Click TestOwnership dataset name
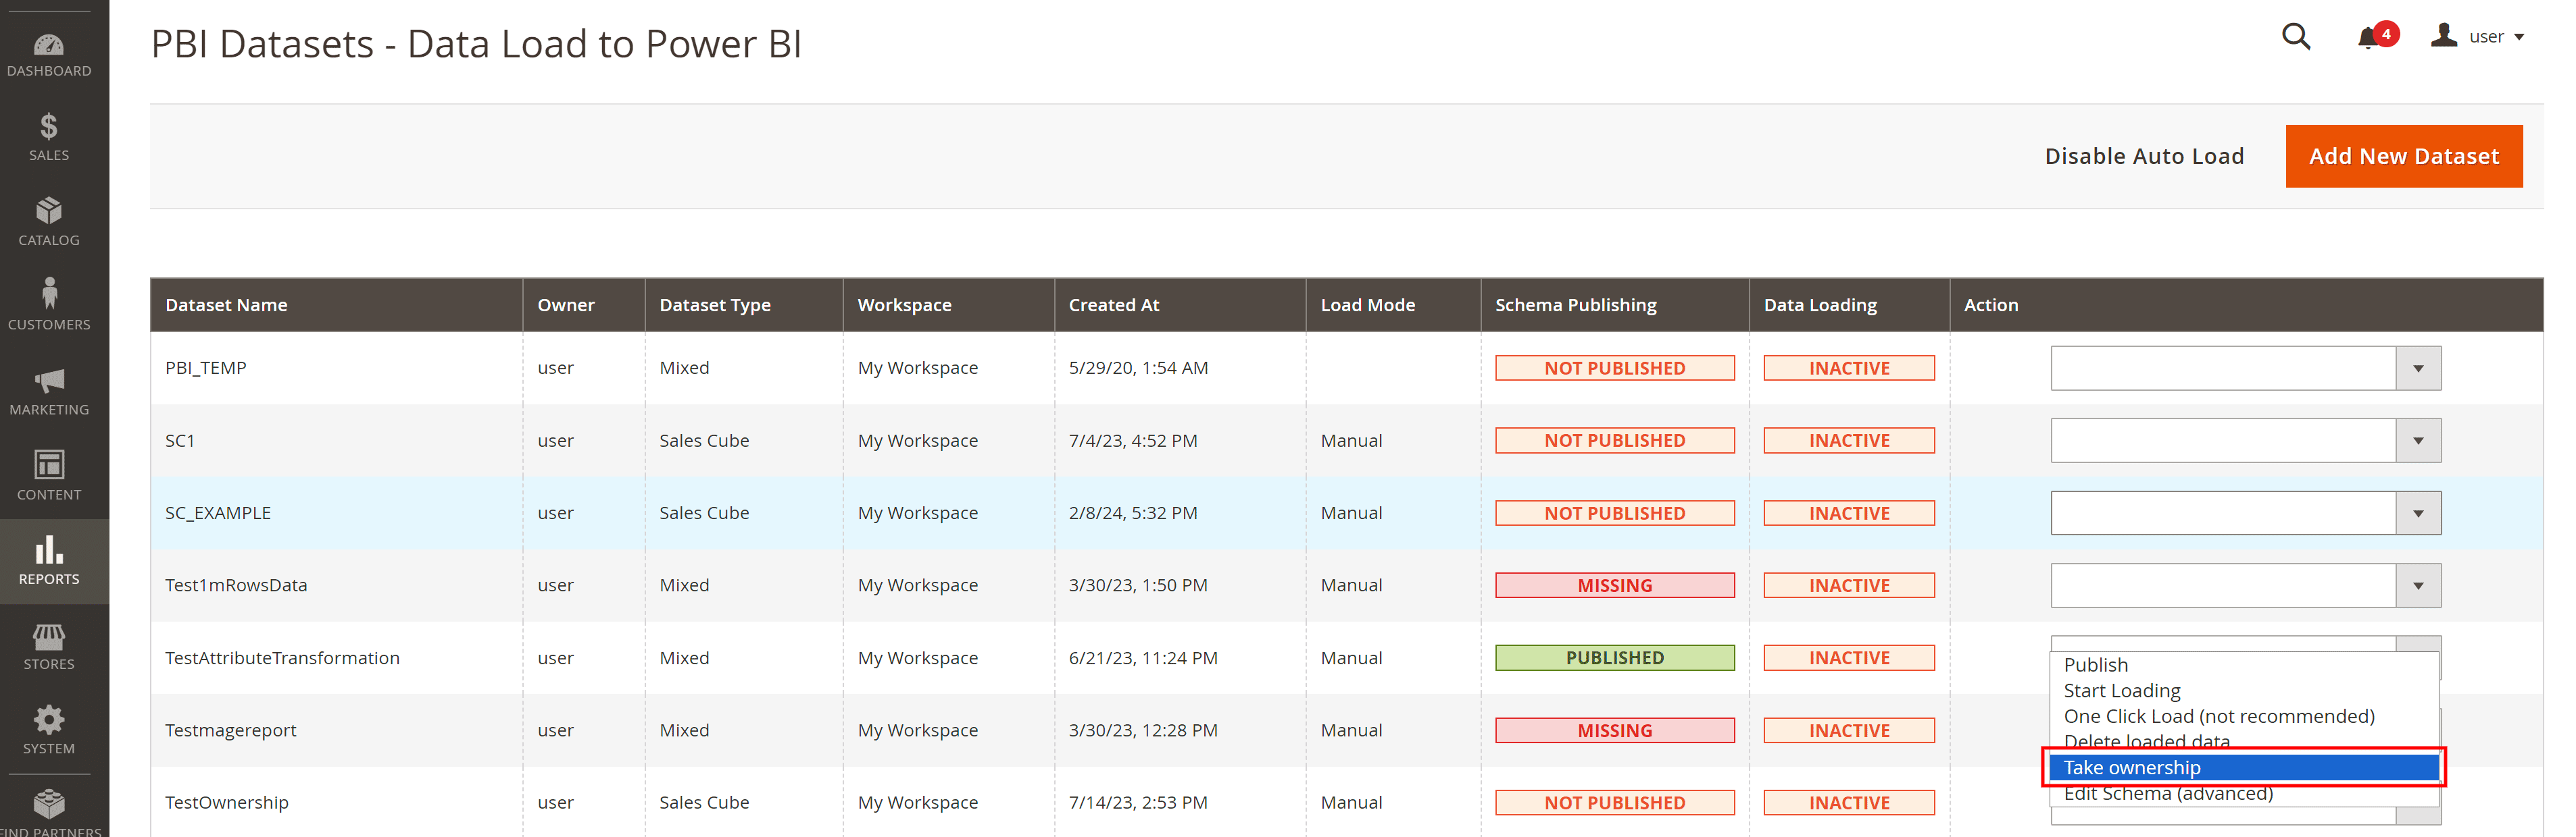 coord(227,803)
